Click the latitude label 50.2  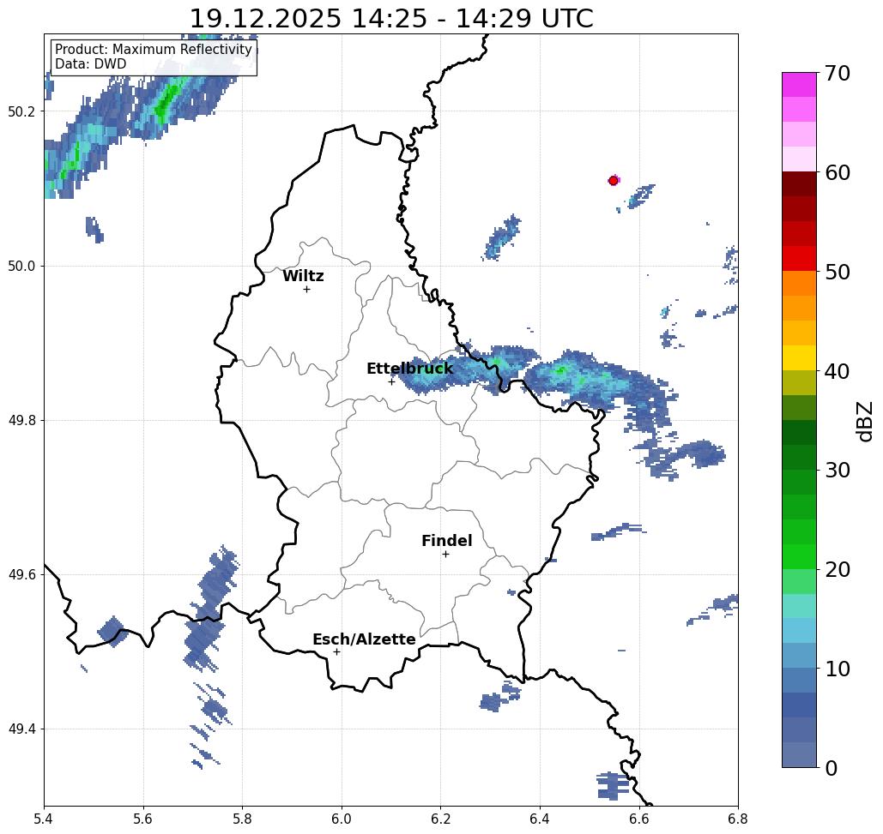point(21,111)
